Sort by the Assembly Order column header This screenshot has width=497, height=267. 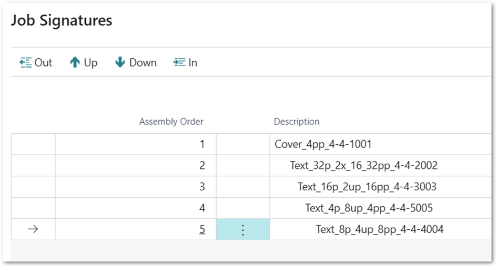click(x=171, y=122)
